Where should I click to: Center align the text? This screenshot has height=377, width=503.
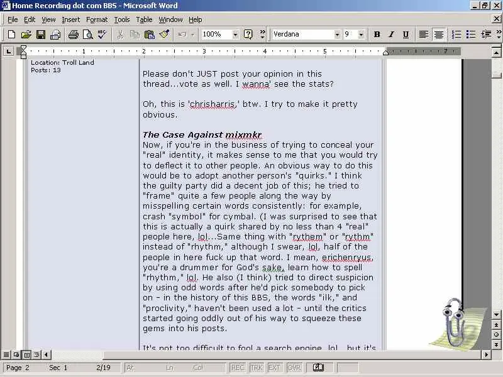click(438, 35)
